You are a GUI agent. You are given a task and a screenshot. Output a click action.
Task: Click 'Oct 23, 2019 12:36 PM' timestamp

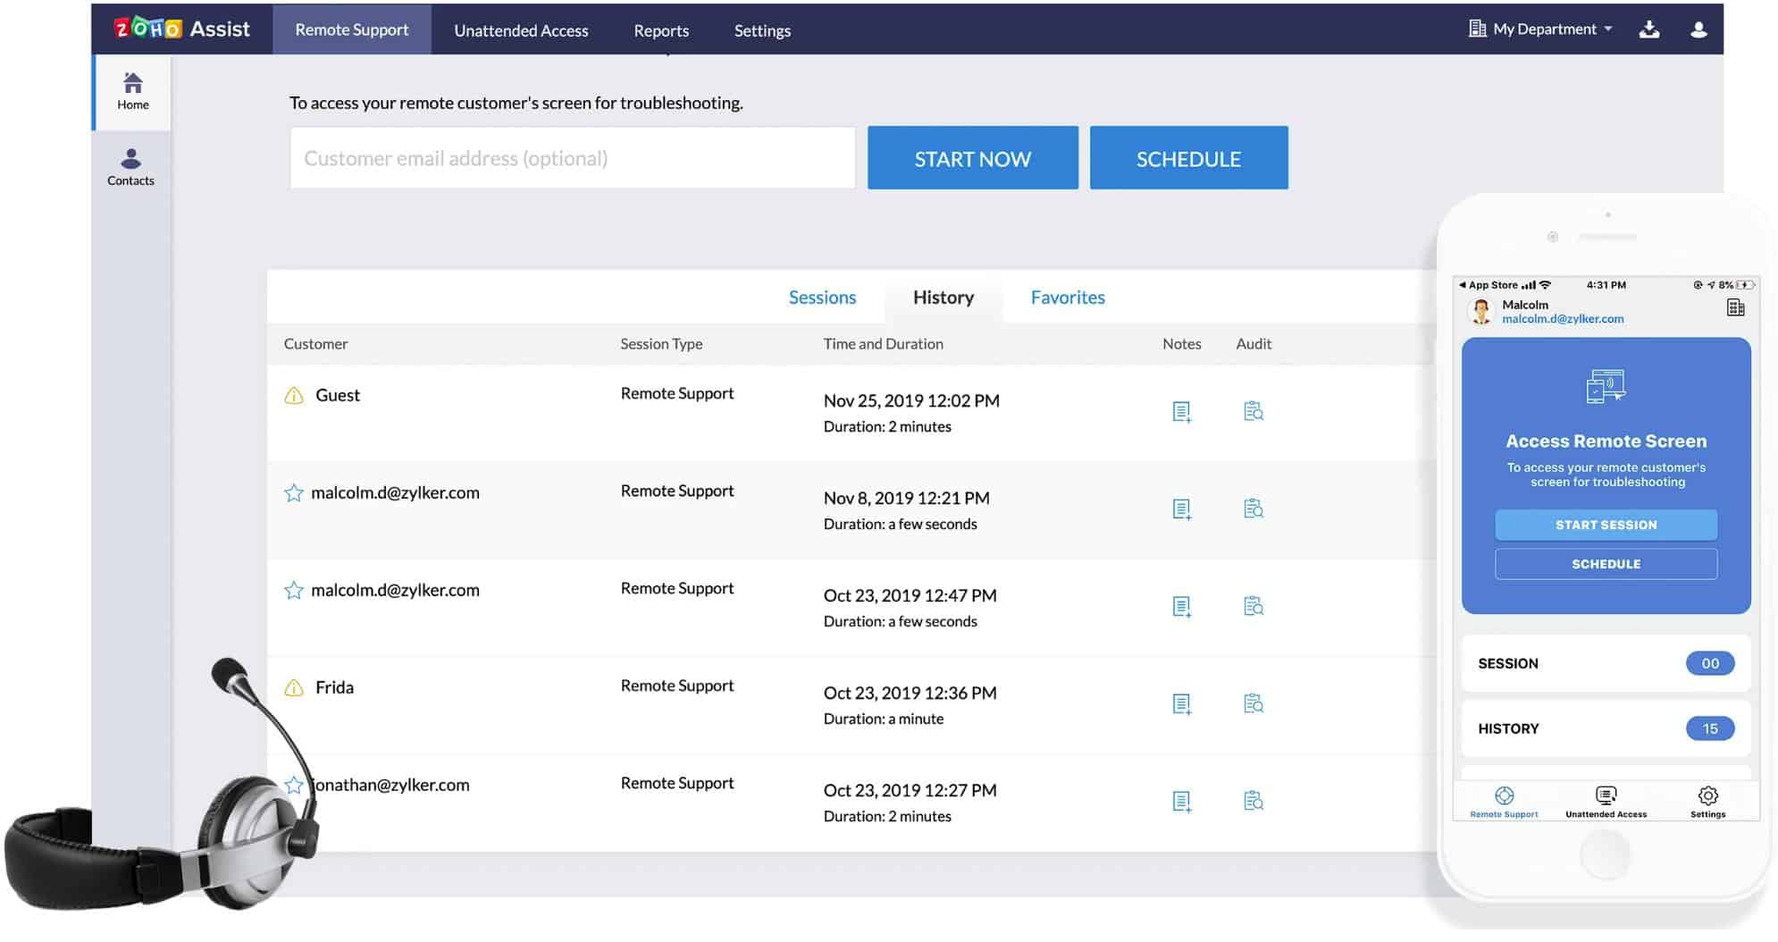point(910,694)
